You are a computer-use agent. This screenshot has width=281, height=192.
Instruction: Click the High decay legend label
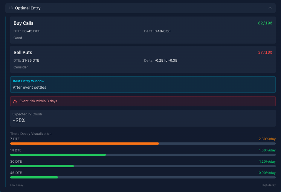269,185
